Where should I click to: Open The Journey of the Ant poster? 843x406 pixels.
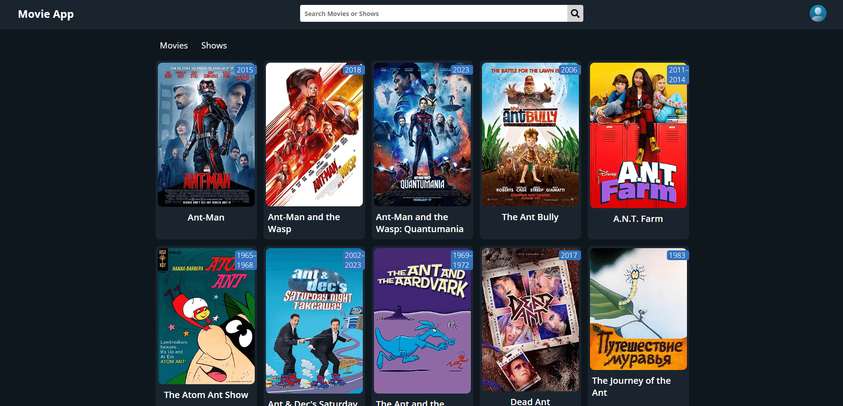pos(638,309)
